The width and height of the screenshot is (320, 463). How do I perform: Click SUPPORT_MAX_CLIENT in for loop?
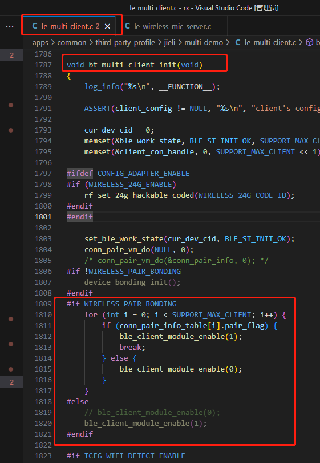212,315
